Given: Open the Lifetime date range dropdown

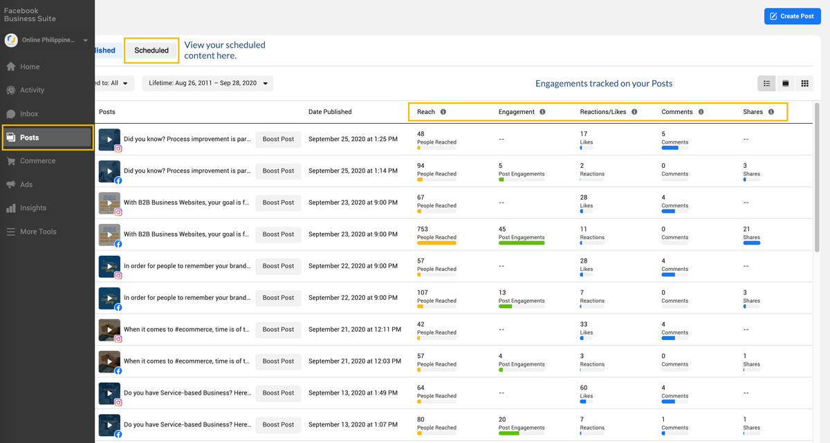Looking at the screenshot, I should point(207,83).
